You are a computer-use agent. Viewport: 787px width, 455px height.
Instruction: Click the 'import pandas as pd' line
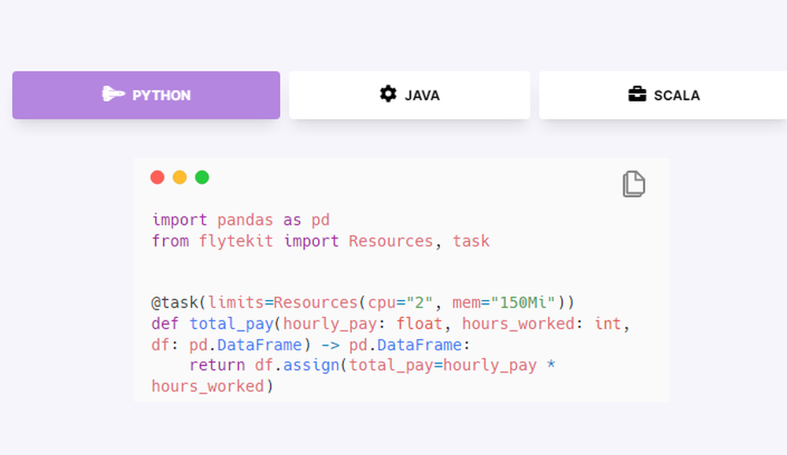pyautogui.click(x=241, y=220)
